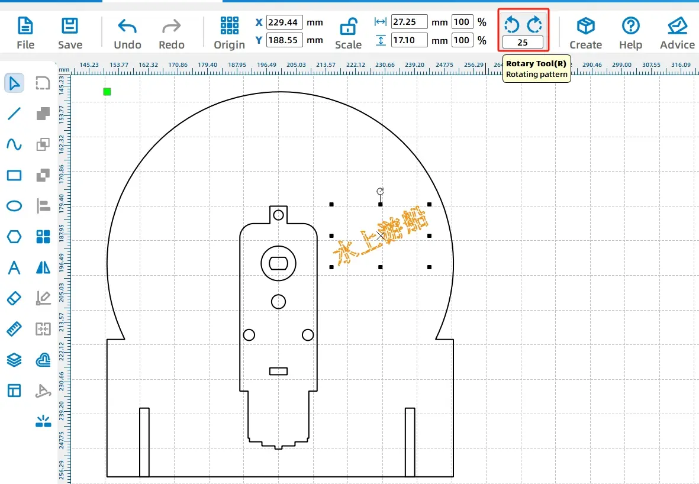The width and height of the screenshot is (699, 484).
Task: Rotate the pattern counterclockwise
Action: coord(512,25)
